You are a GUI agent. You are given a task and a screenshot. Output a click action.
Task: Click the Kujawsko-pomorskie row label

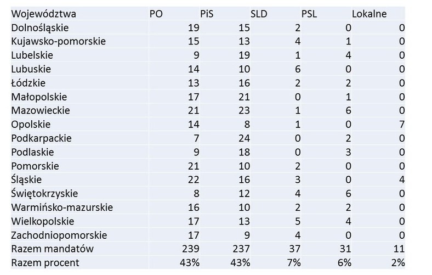tap(59, 41)
